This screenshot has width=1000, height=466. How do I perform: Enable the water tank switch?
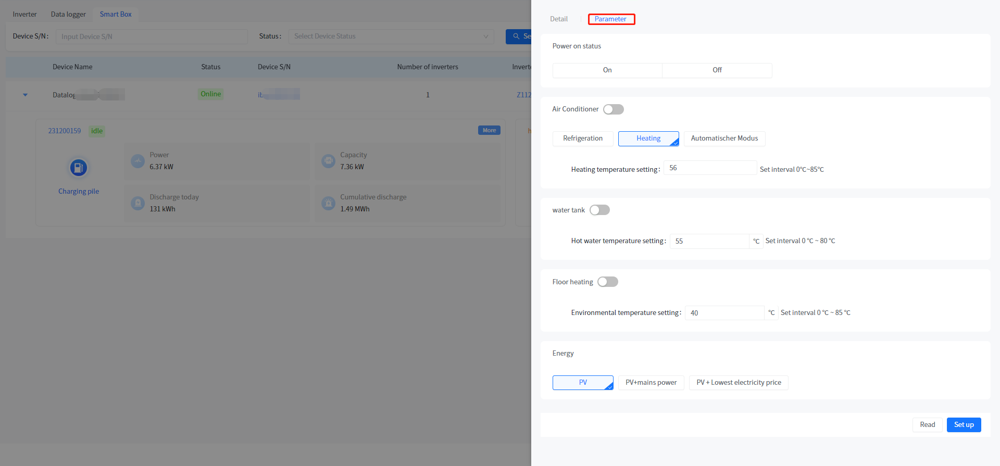coord(599,210)
